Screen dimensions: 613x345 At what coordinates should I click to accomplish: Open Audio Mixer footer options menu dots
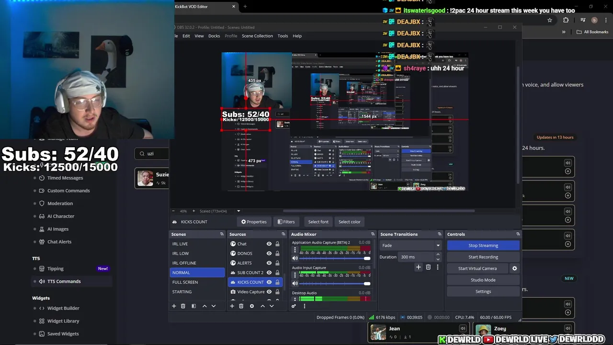pos(304,306)
